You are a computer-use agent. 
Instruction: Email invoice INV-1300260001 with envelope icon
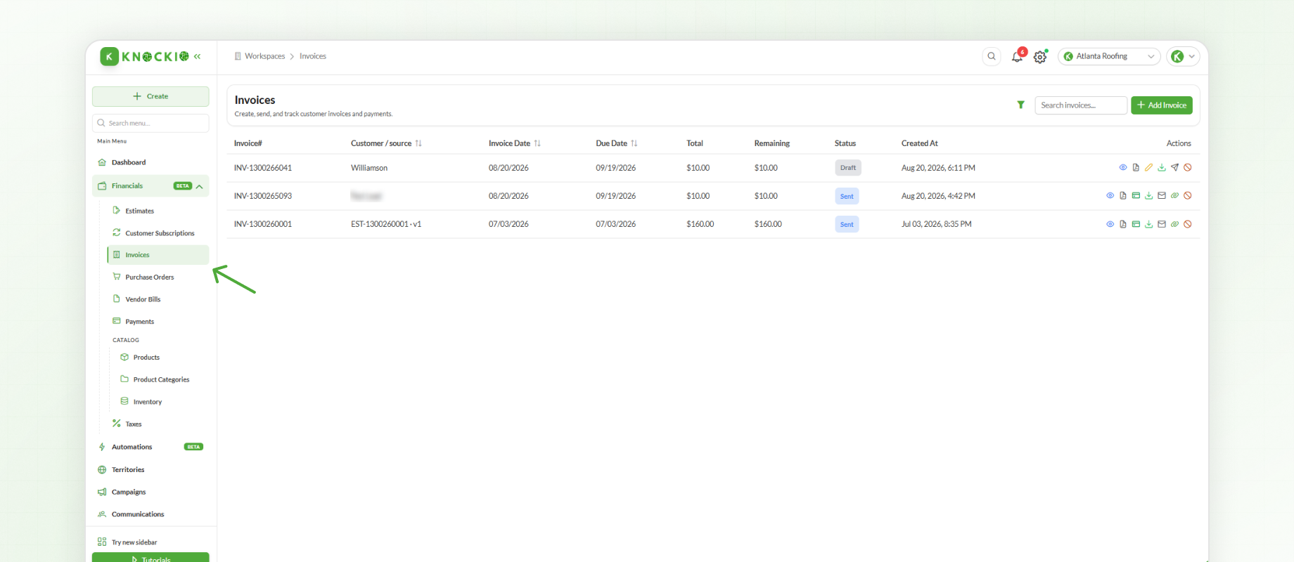(1162, 224)
